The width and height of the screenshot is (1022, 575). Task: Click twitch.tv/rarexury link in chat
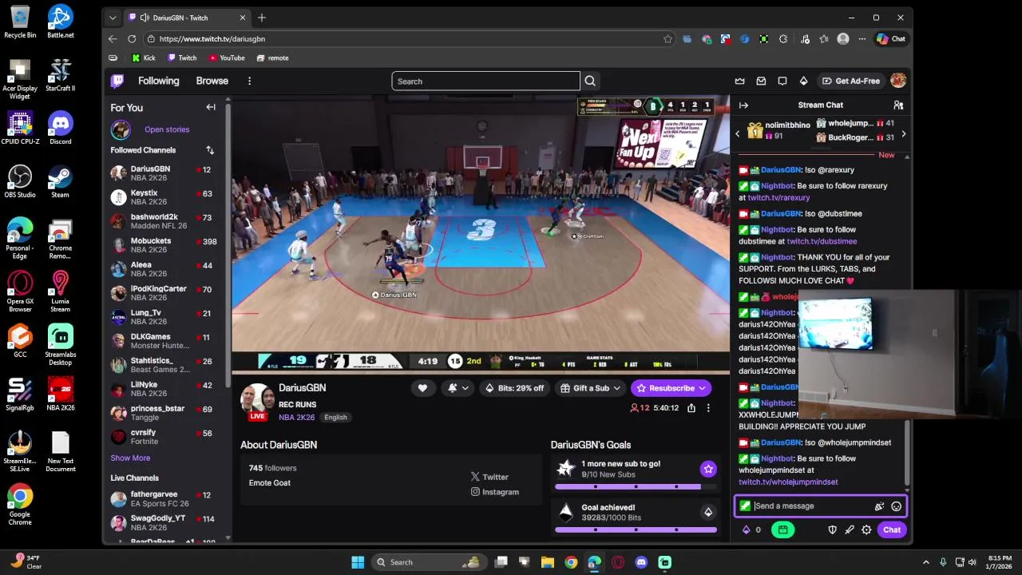(778, 197)
